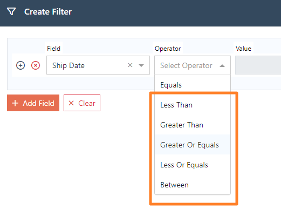Click the Value column label
The width and height of the screenshot is (281, 209).
coord(243,49)
